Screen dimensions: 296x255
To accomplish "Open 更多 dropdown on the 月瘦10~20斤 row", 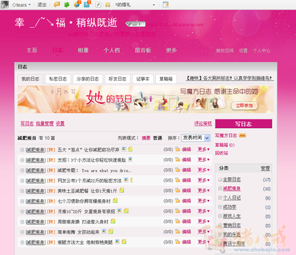I will [x=204, y=211].
